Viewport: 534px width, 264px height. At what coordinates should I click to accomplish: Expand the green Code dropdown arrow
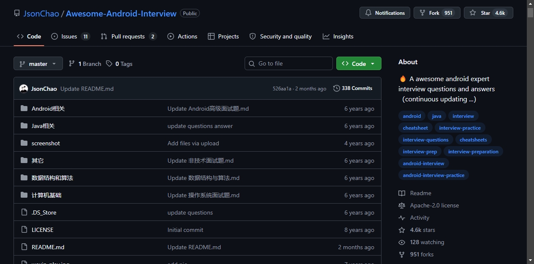coord(373,64)
